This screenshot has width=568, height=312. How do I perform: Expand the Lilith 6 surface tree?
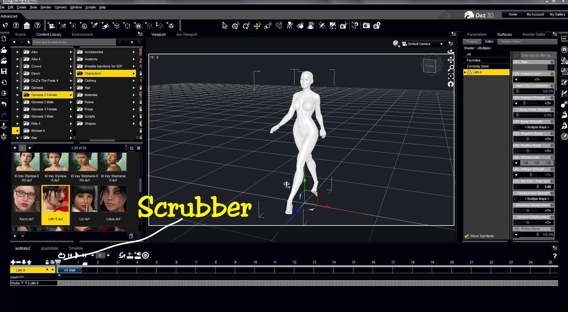click(x=465, y=72)
